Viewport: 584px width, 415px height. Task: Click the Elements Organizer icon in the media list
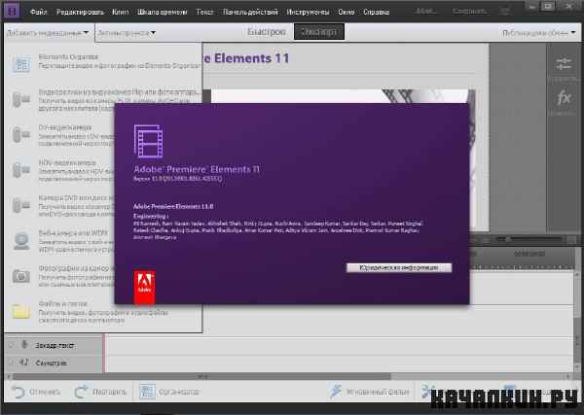pyautogui.click(x=21, y=64)
